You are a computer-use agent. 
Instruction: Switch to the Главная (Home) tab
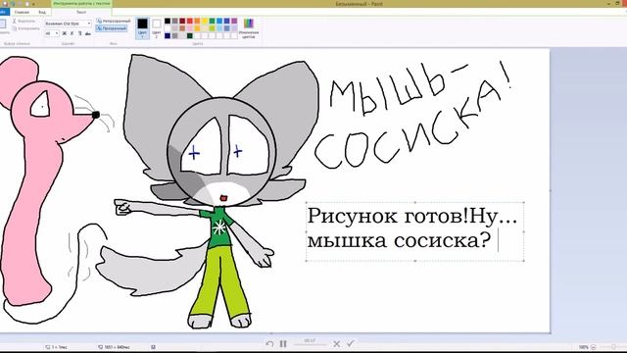pyautogui.click(x=22, y=12)
